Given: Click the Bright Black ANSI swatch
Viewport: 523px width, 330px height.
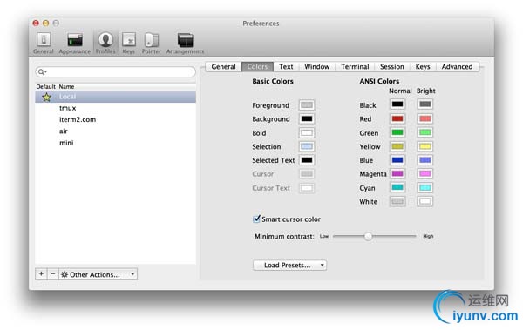Looking at the screenshot, I should click(x=425, y=104).
